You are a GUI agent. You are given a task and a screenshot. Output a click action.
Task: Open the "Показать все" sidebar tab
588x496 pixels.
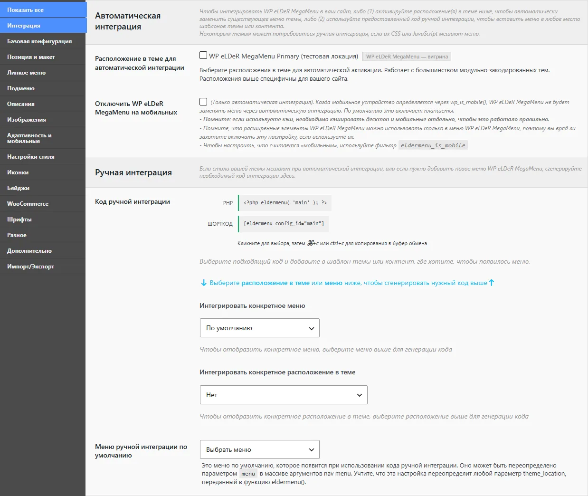(43, 10)
